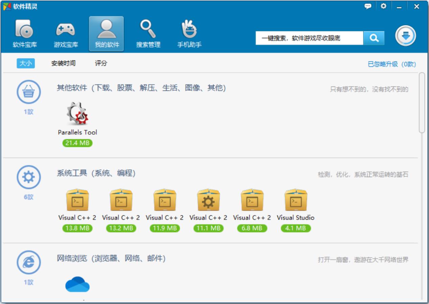Open the feedback speech bubble icon
The height and width of the screenshot is (304, 429).
point(368,6)
